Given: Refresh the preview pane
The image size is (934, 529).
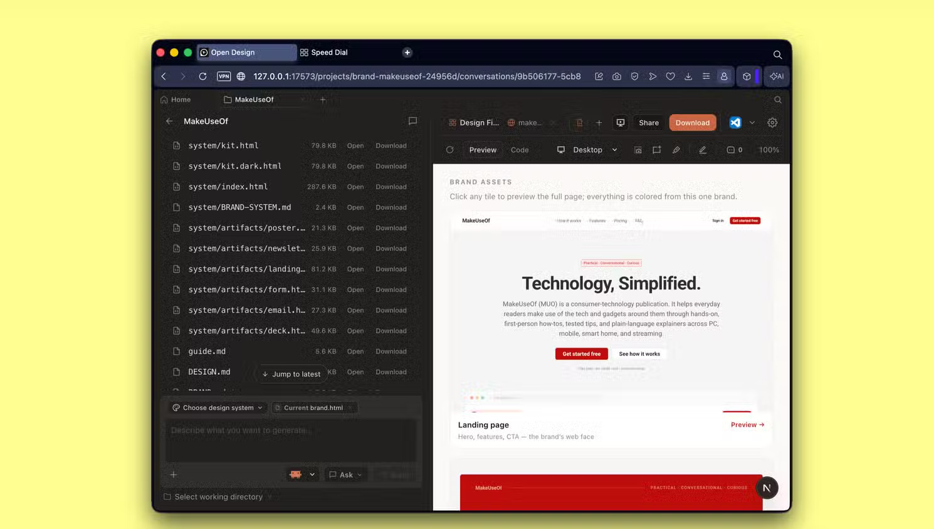Looking at the screenshot, I should click(x=449, y=150).
